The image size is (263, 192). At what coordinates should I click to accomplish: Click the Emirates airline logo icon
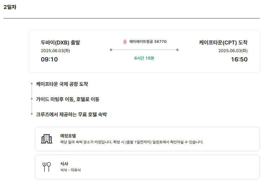pyautogui.click(x=125, y=42)
